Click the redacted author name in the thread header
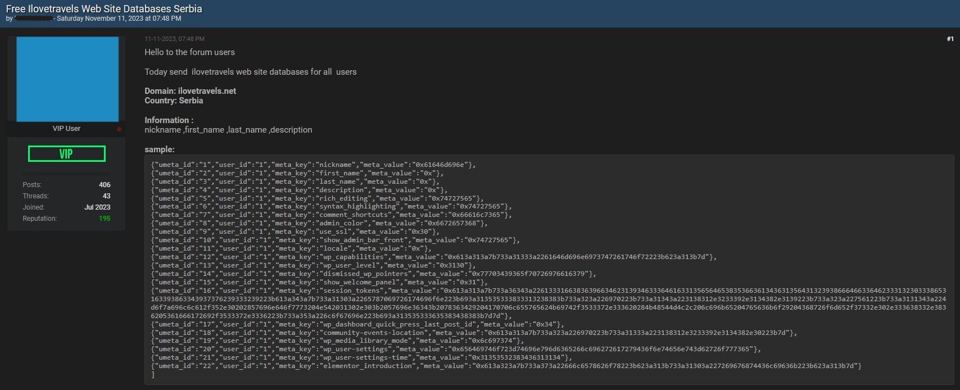 tap(34, 19)
